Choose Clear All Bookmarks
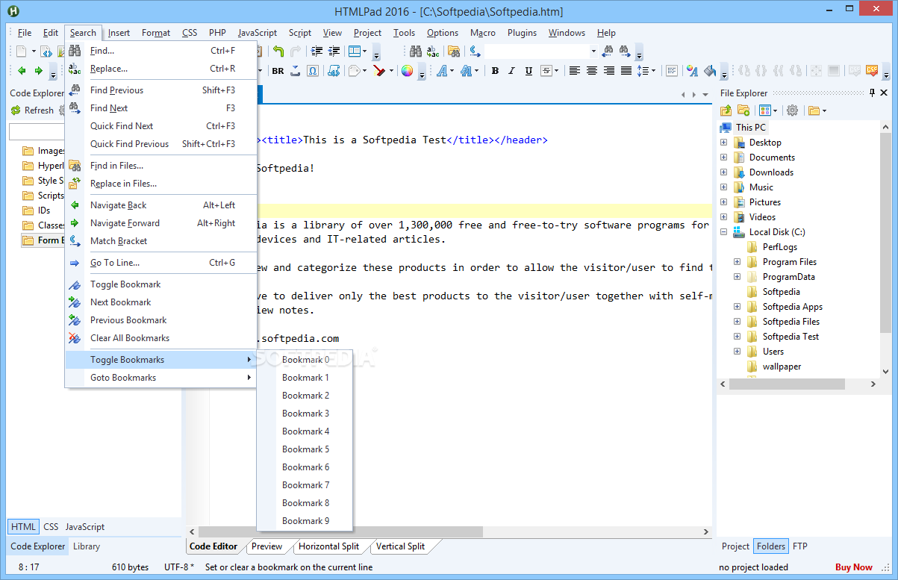Image resolution: width=898 pixels, height=580 pixels. [161, 338]
